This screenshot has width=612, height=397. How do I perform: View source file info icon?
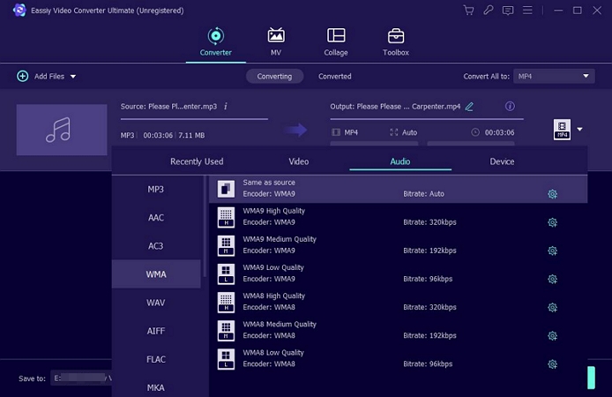226,106
